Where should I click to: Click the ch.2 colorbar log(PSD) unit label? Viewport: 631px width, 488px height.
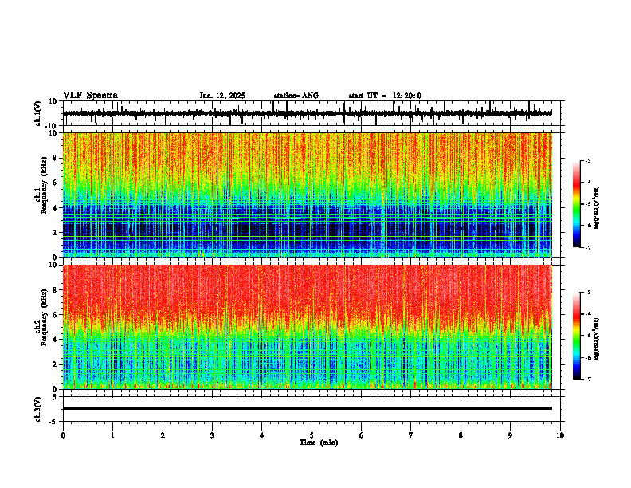click(x=597, y=340)
